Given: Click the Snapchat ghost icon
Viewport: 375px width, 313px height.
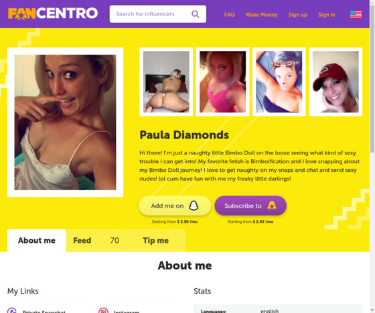Looking at the screenshot, I should (194, 205).
